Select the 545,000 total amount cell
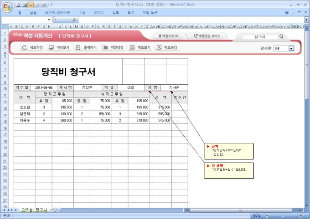Image resolution: width=310 pixels, height=219 pixels. pyautogui.click(x=160, y=120)
